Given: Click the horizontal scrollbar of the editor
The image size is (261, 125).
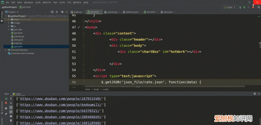Looking at the screenshot, I should point(165,86).
